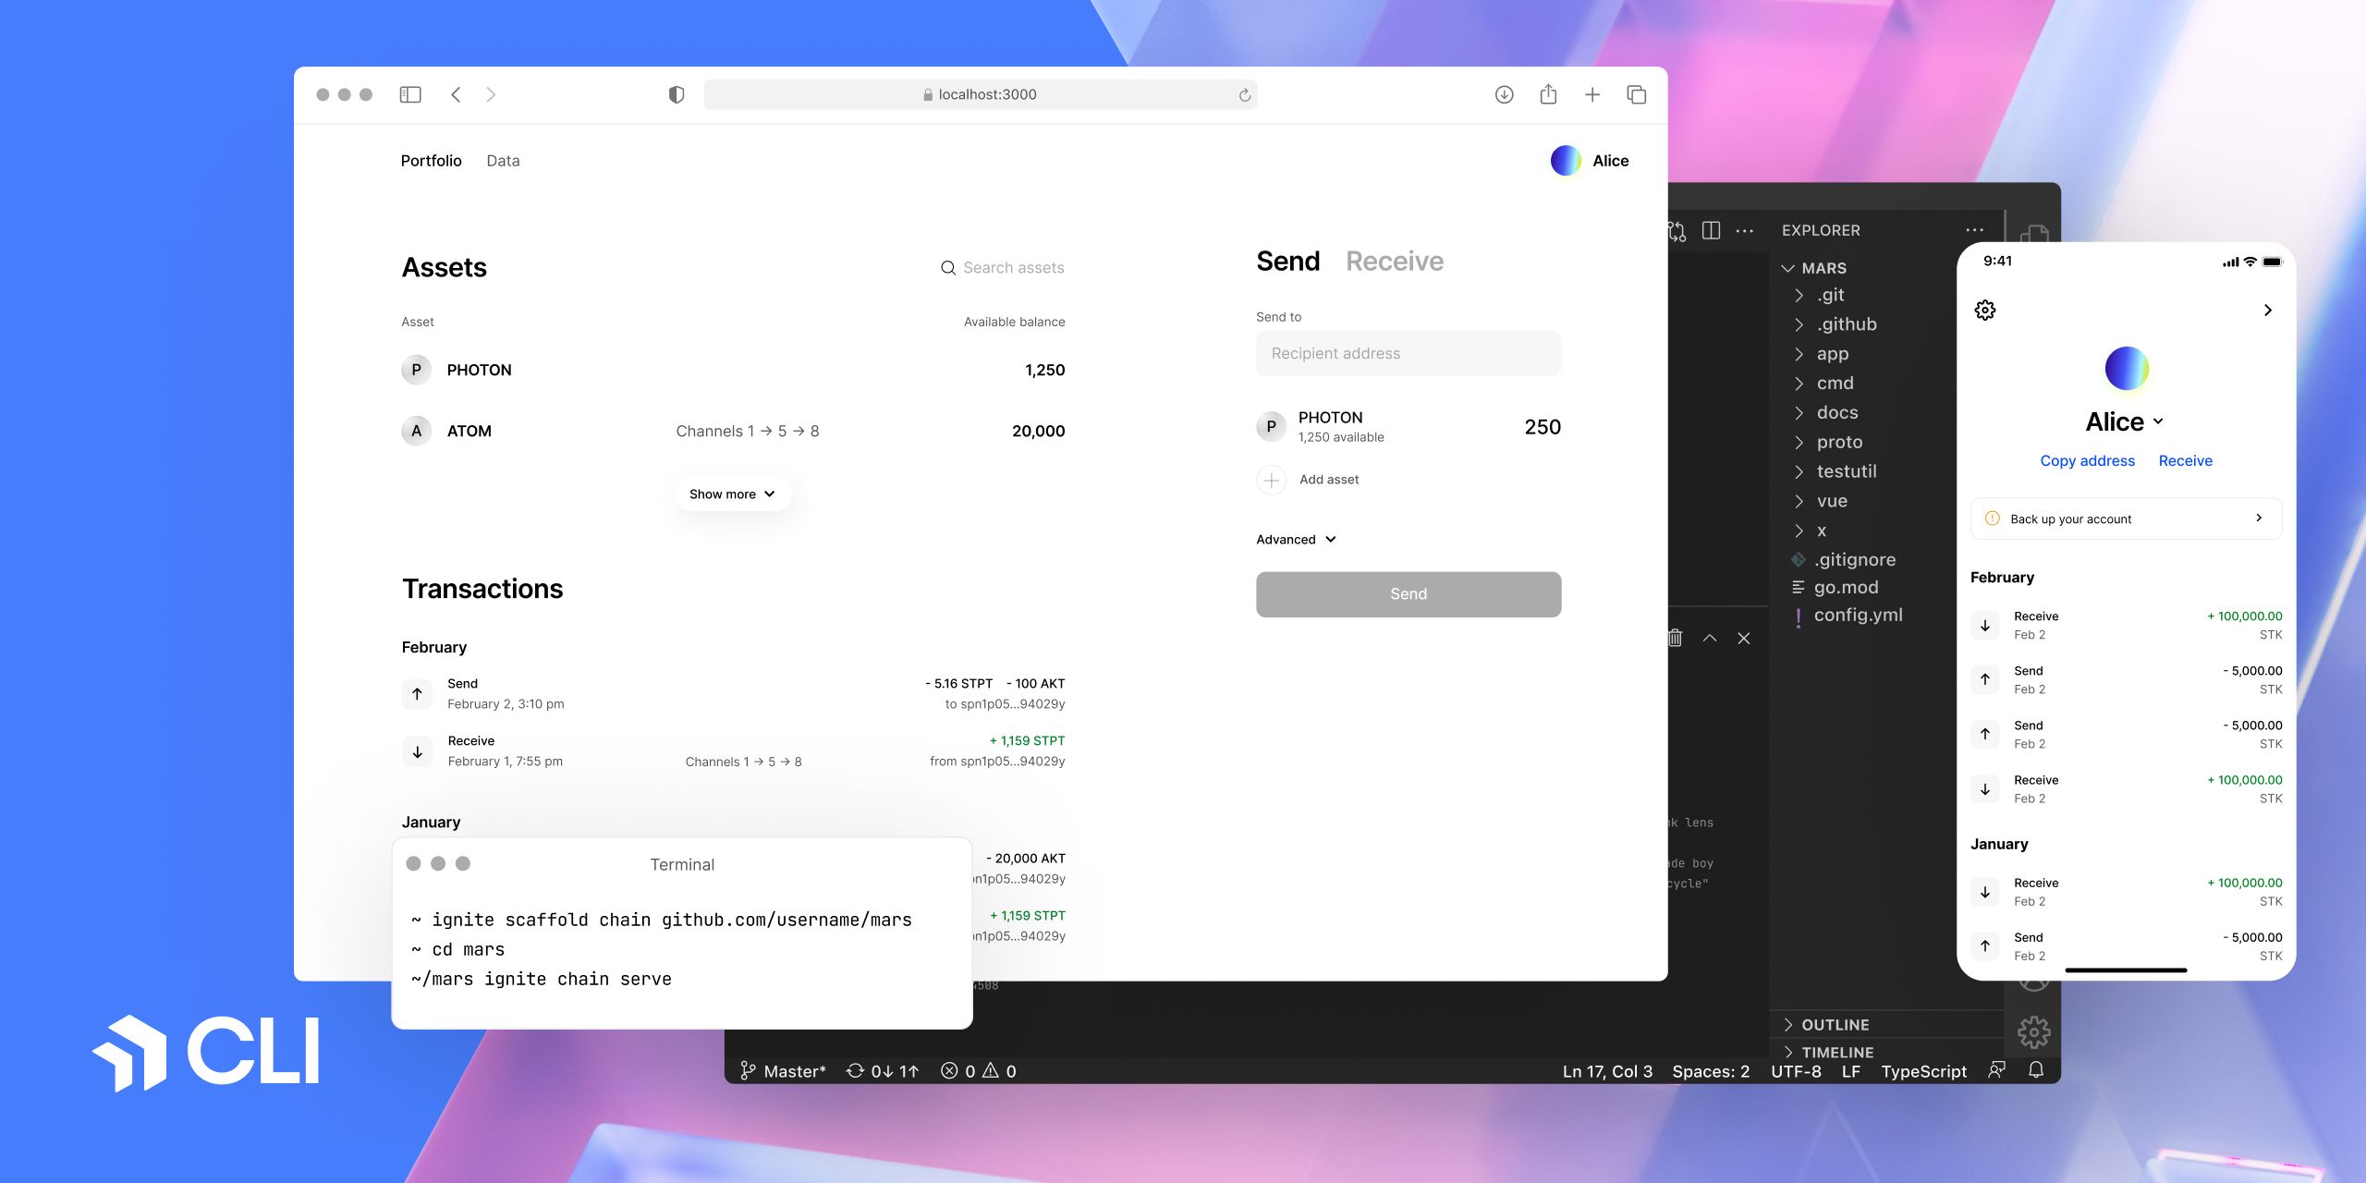Switch to the Data tab
2366x1183 pixels.
click(503, 160)
